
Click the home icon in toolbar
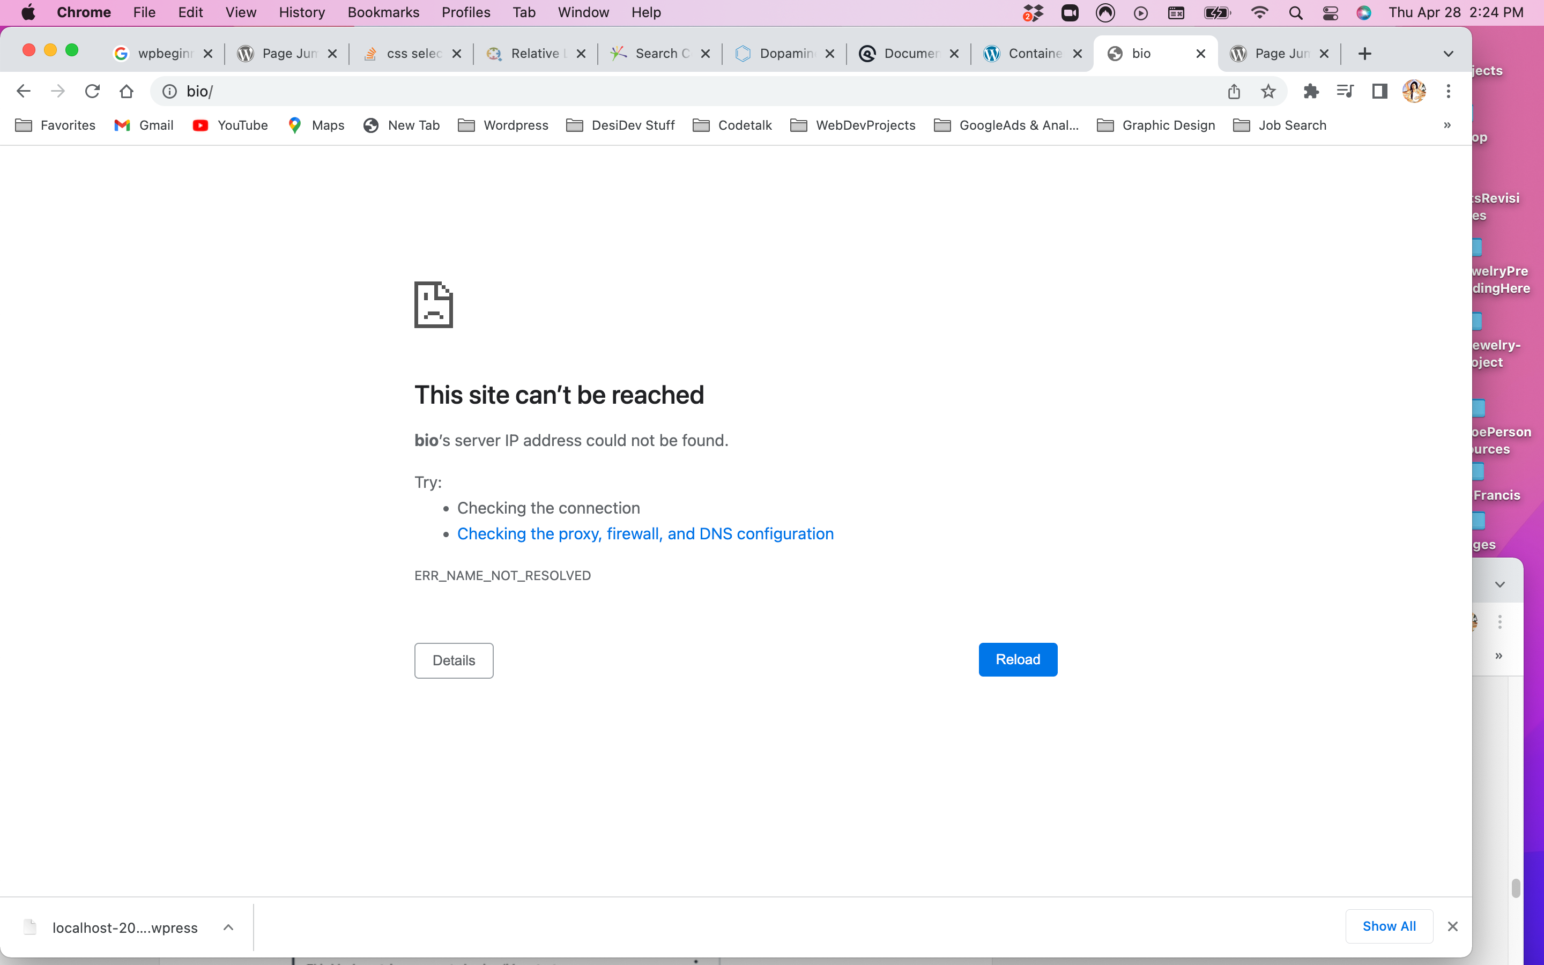pyautogui.click(x=127, y=91)
